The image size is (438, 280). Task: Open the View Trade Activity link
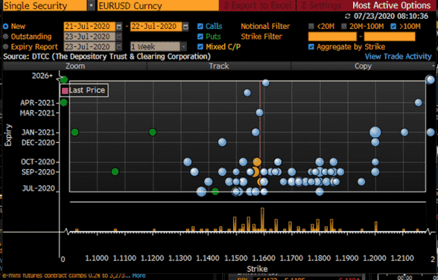point(398,57)
